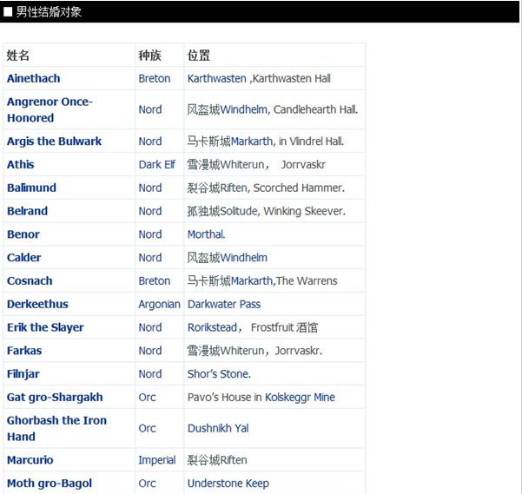Click the 种族 column header
Image resolution: width=522 pixels, height=494 pixels.
pos(149,56)
